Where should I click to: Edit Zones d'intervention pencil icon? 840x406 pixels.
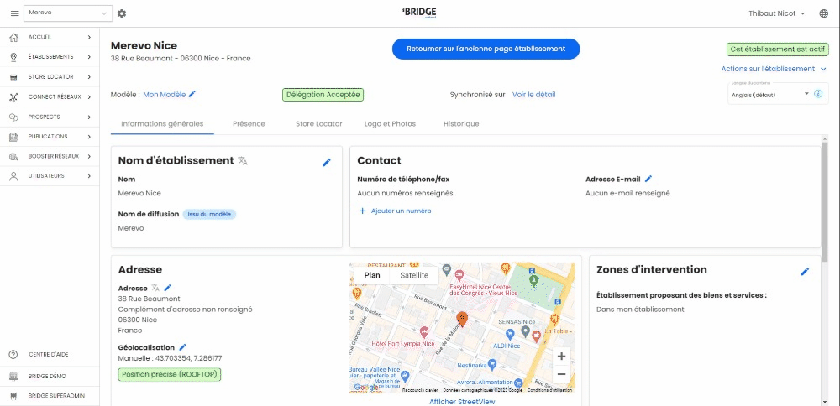pyautogui.click(x=805, y=271)
